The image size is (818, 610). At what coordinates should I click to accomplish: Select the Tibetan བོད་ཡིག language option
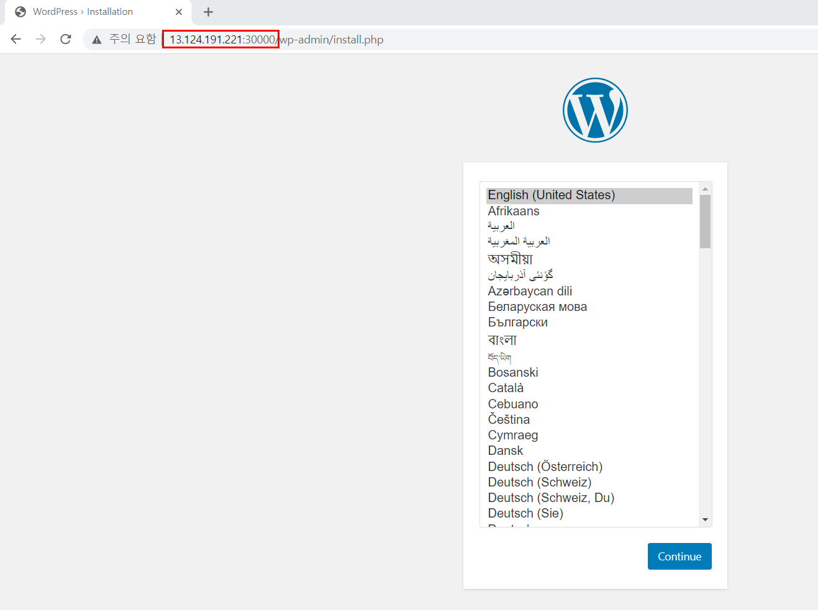pyautogui.click(x=589, y=357)
